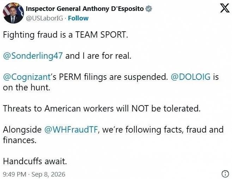
Task: Click the info icon beside timestamp
Action: 225,174
